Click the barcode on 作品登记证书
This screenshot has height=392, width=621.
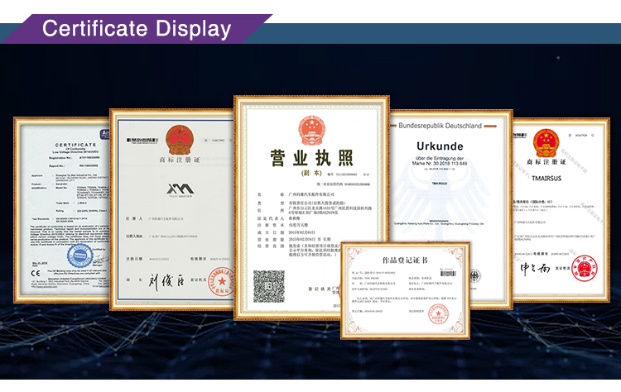pos(448,274)
